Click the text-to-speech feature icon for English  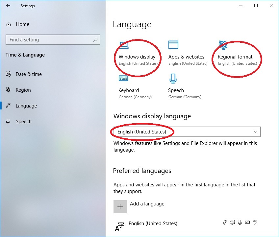(x=232, y=222)
